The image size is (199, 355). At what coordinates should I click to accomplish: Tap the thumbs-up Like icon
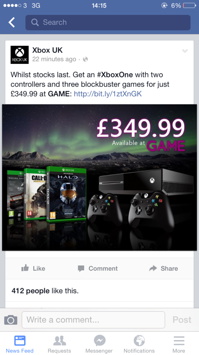coord(25,268)
